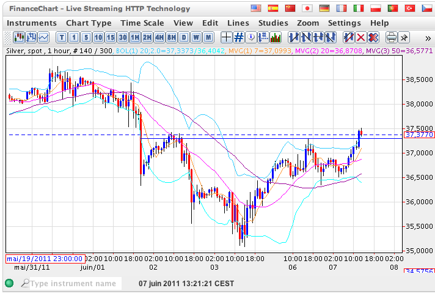Expand the Time Scale menu
This screenshot has height=299, width=435.
click(142, 23)
